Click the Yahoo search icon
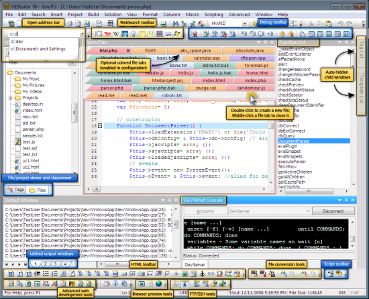Viewport: 369px width, 299px height. [x=107, y=34]
